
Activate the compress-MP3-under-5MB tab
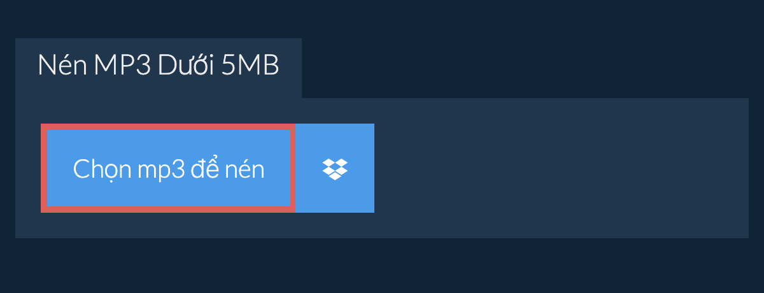(x=159, y=68)
